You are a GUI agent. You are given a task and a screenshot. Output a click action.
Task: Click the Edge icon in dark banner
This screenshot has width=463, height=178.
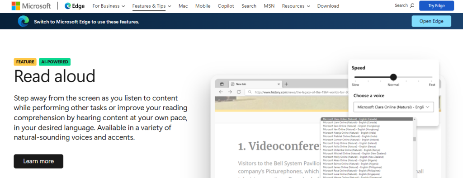(x=24, y=21)
